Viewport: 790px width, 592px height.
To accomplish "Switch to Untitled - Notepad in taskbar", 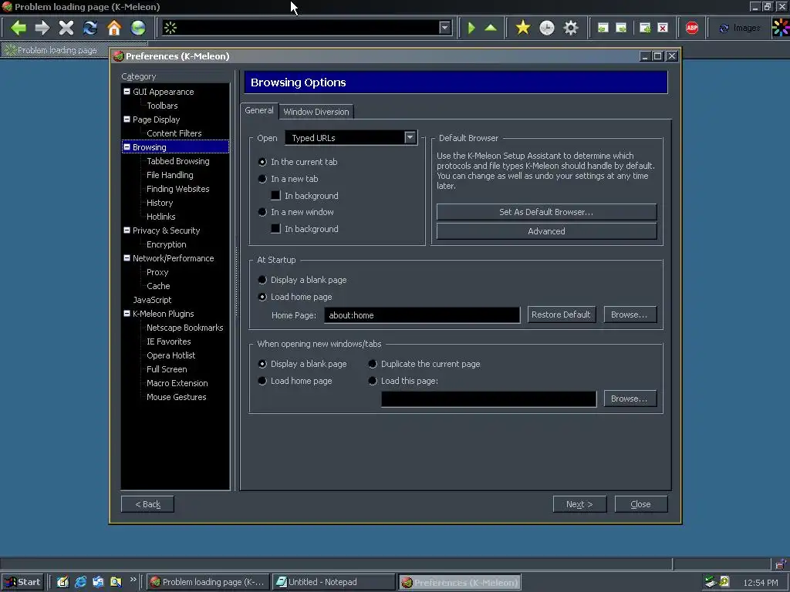I will 333,582.
